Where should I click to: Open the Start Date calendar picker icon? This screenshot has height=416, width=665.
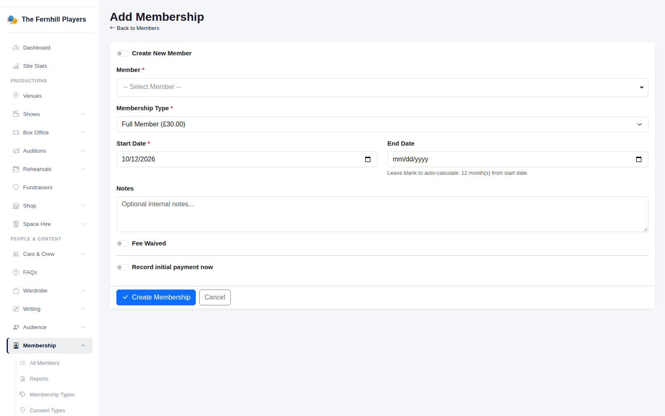point(368,159)
